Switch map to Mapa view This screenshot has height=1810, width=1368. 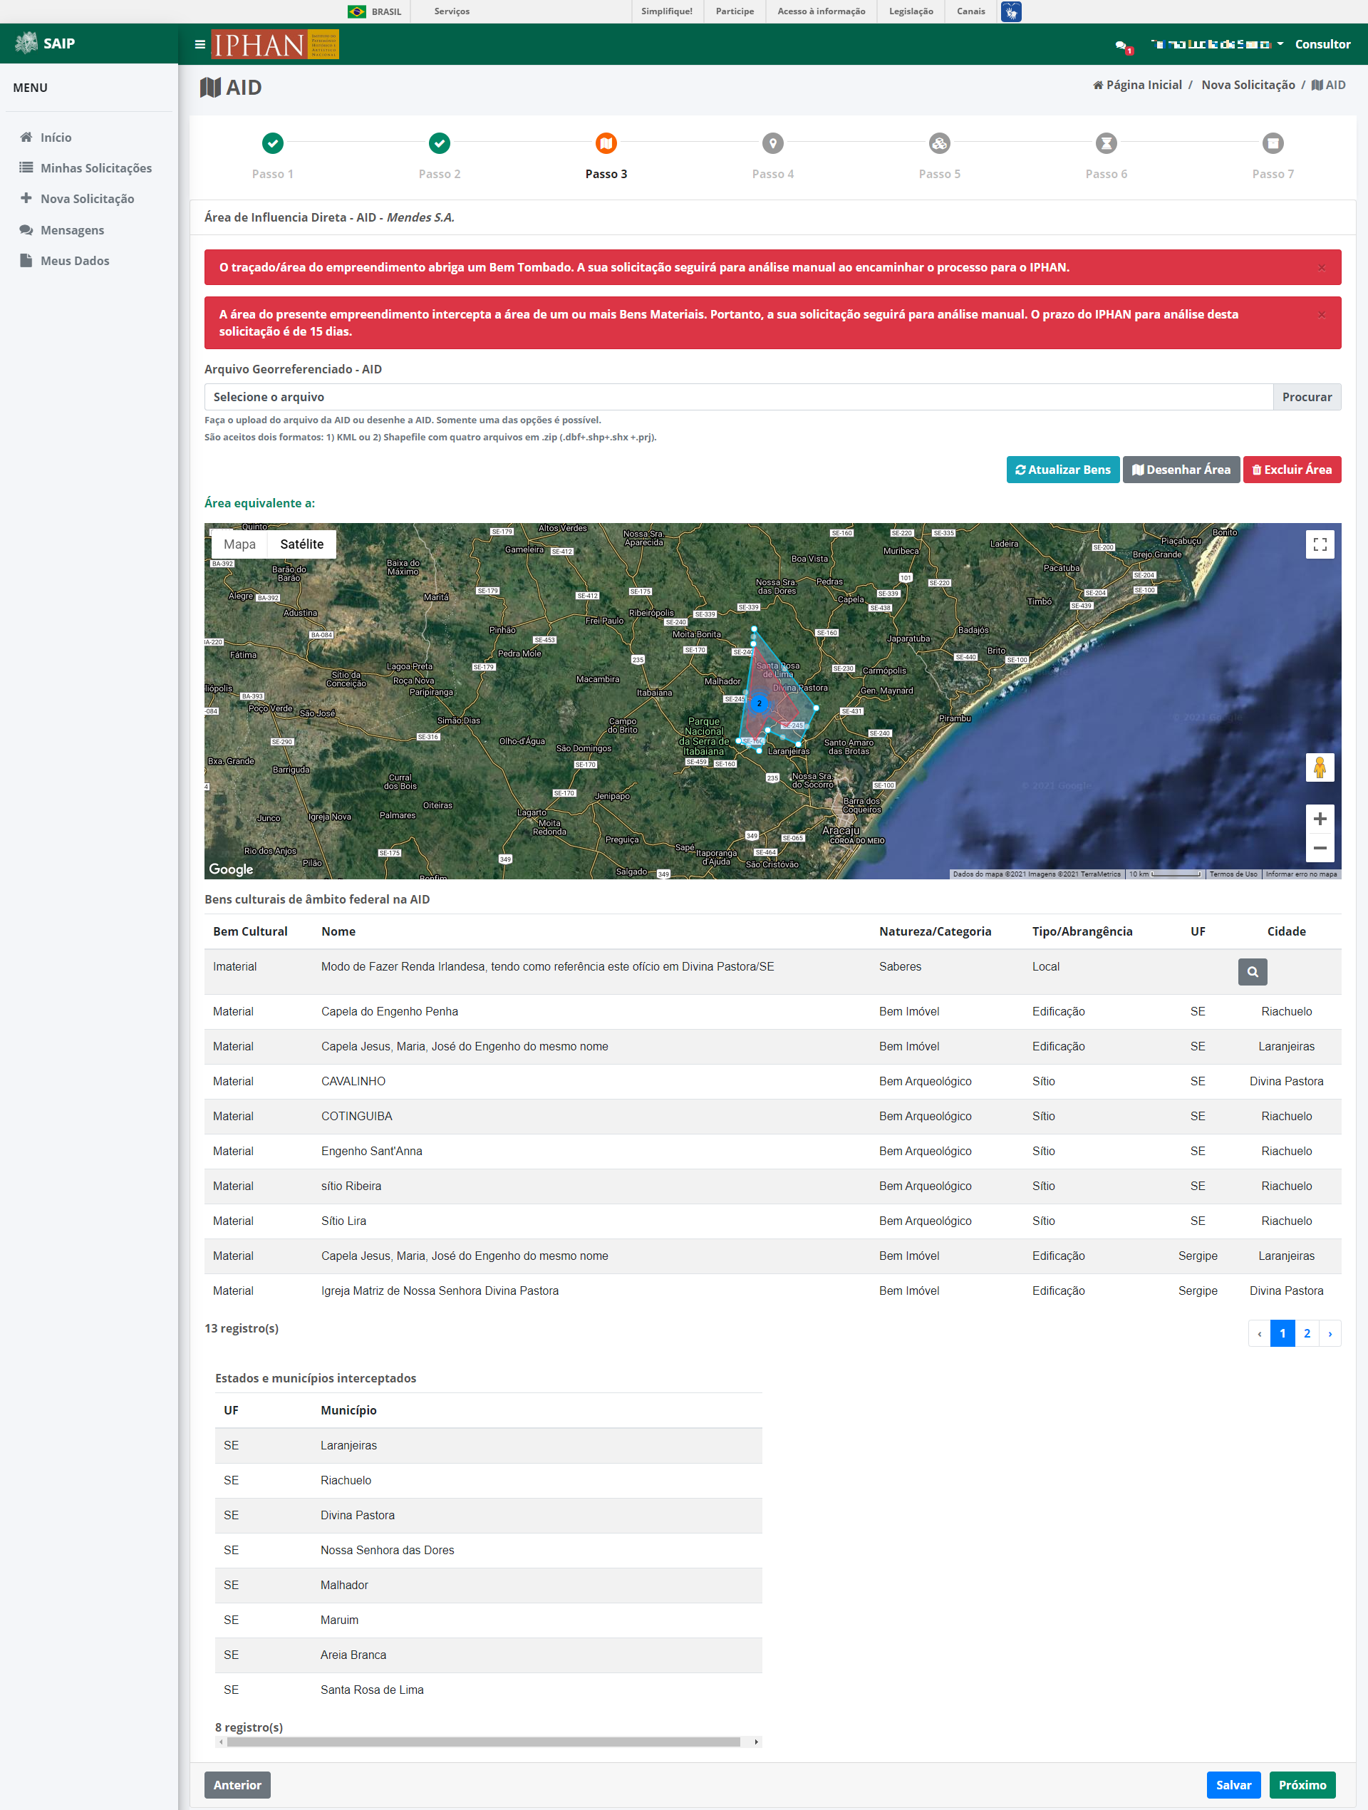pyautogui.click(x=239, y=544)
